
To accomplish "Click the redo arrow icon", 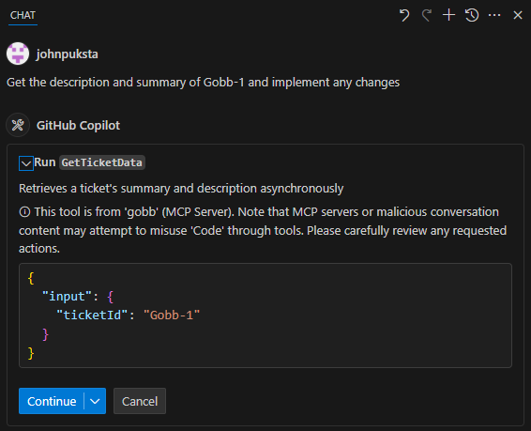I will click(427, 15).
